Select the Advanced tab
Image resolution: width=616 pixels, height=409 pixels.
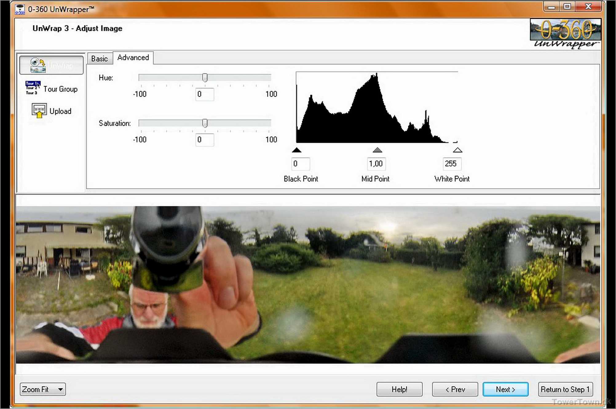click(x=133, y=58)
